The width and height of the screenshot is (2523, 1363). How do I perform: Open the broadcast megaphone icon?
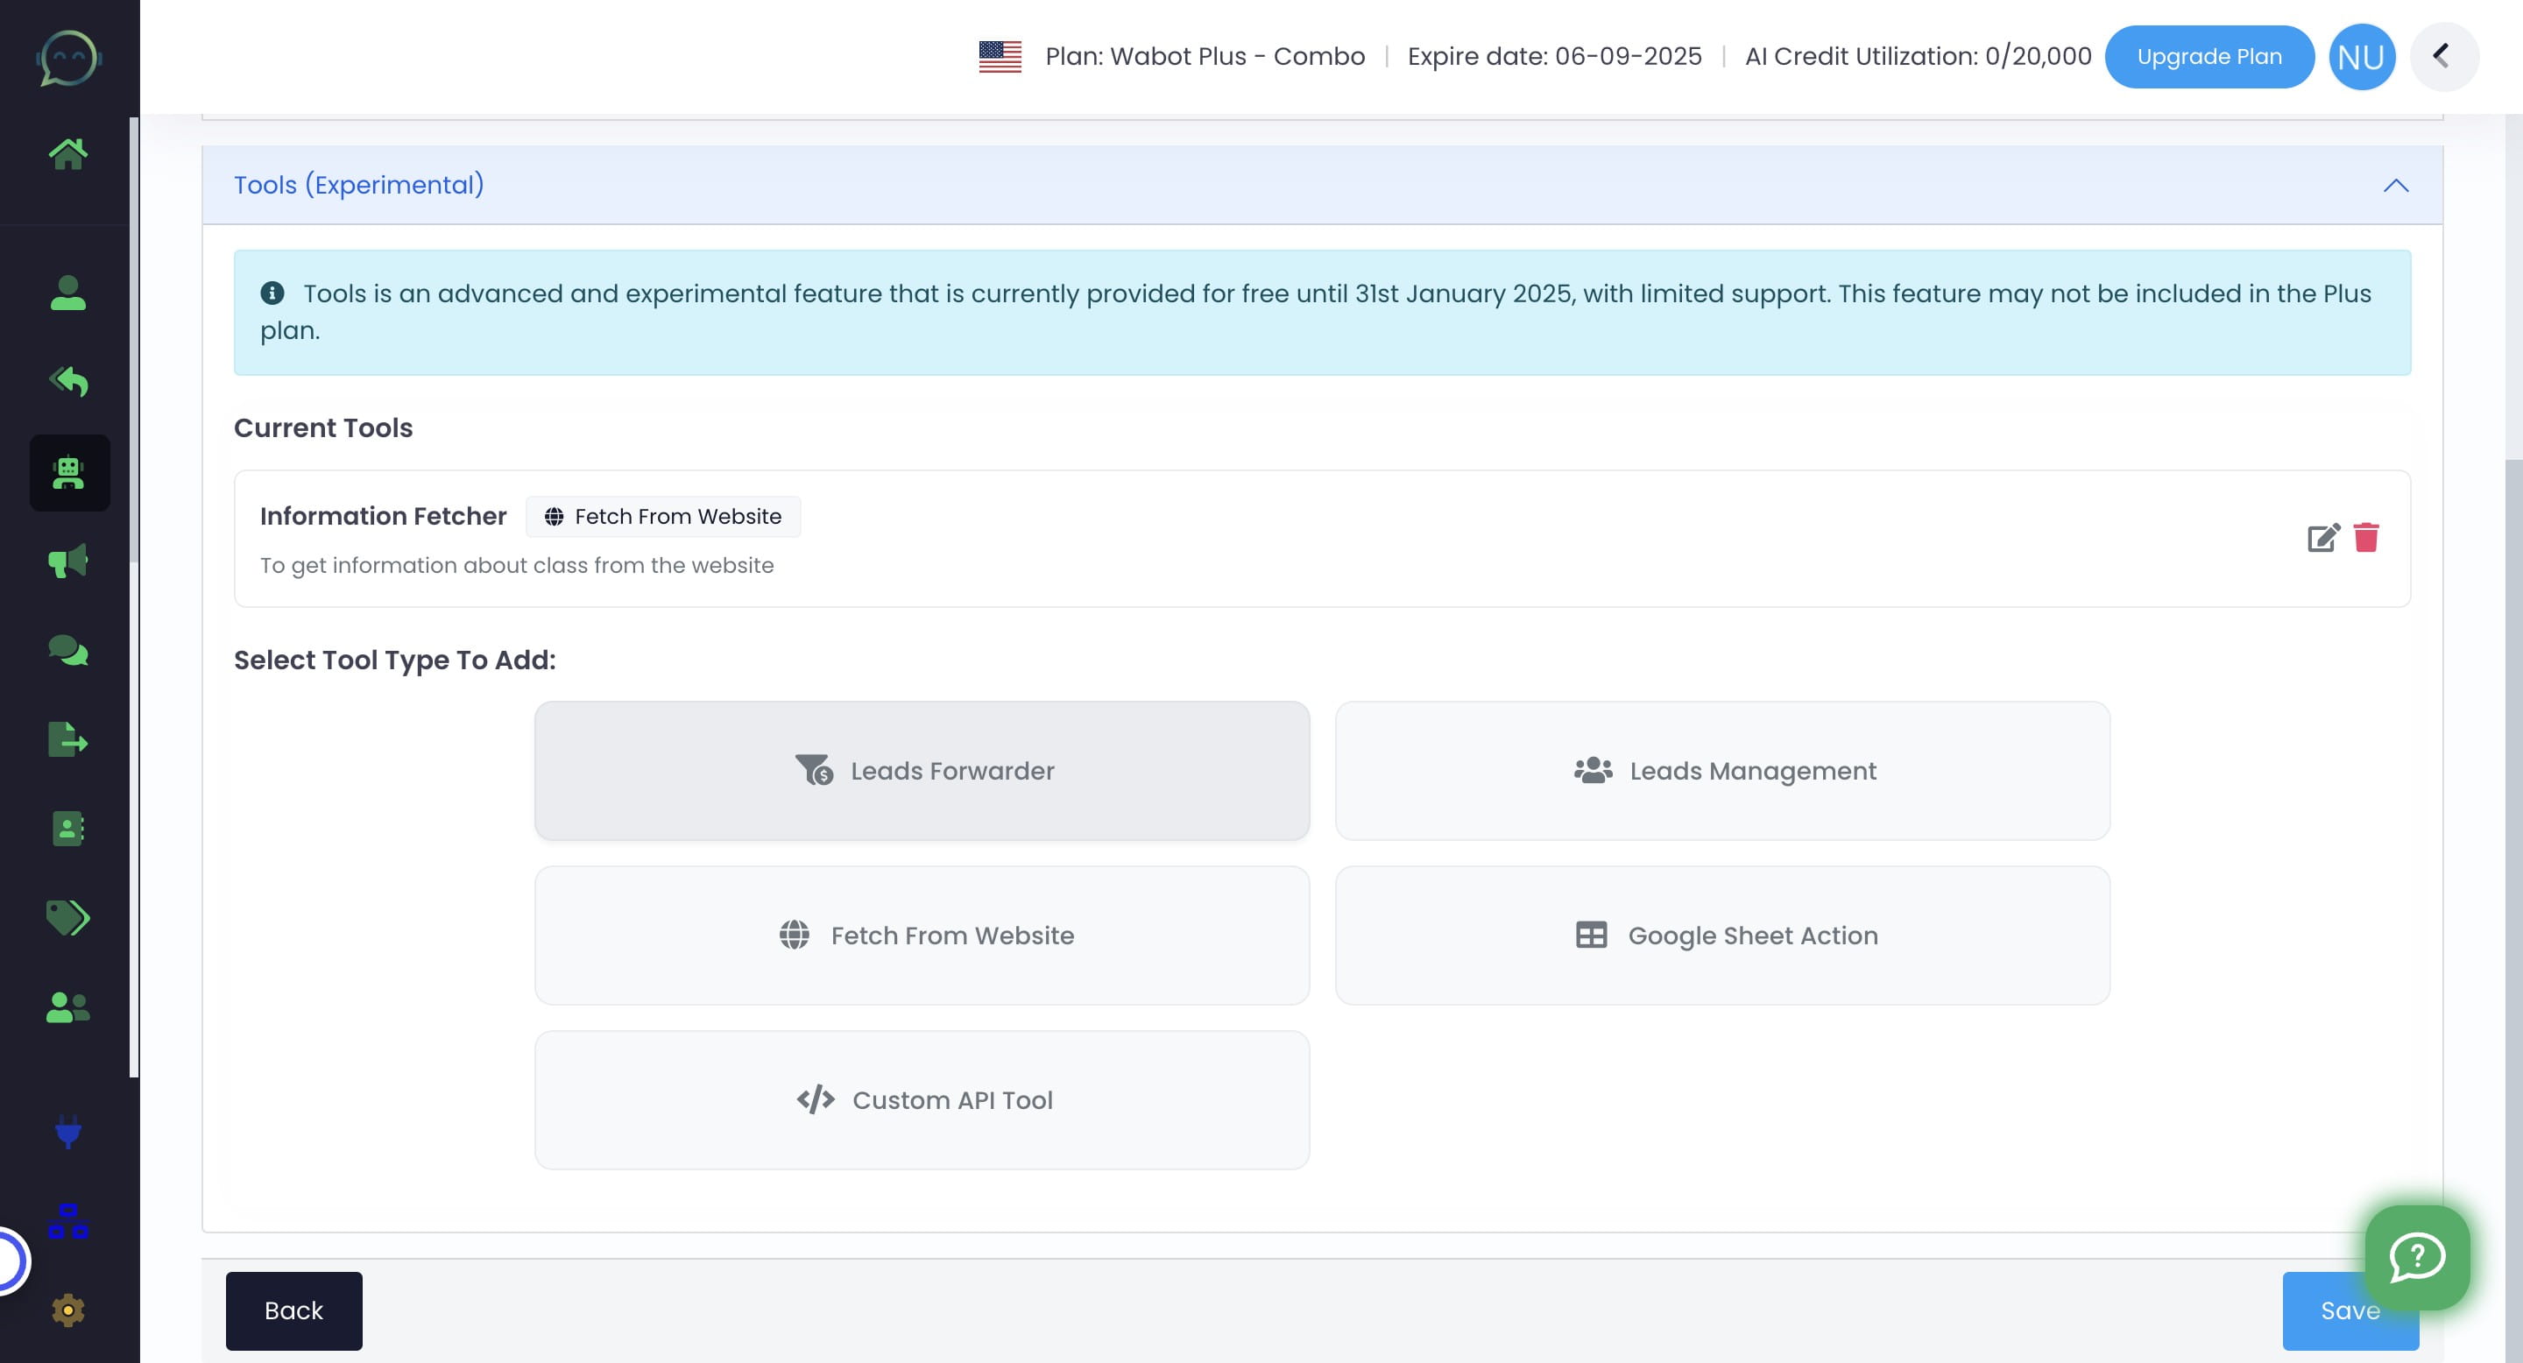[68, 560]
